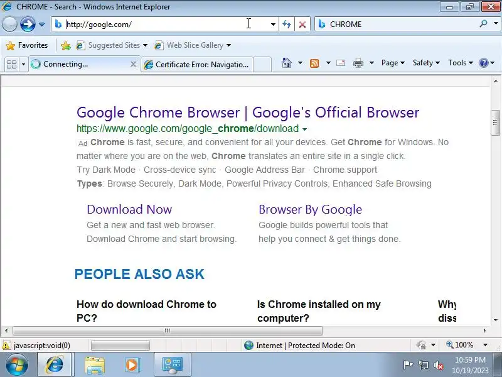Image resolution: width=502 pixels, height=377 pixels.
Task: Click the PEOPLE ALSO ASK heading
Action: [139, 274]
